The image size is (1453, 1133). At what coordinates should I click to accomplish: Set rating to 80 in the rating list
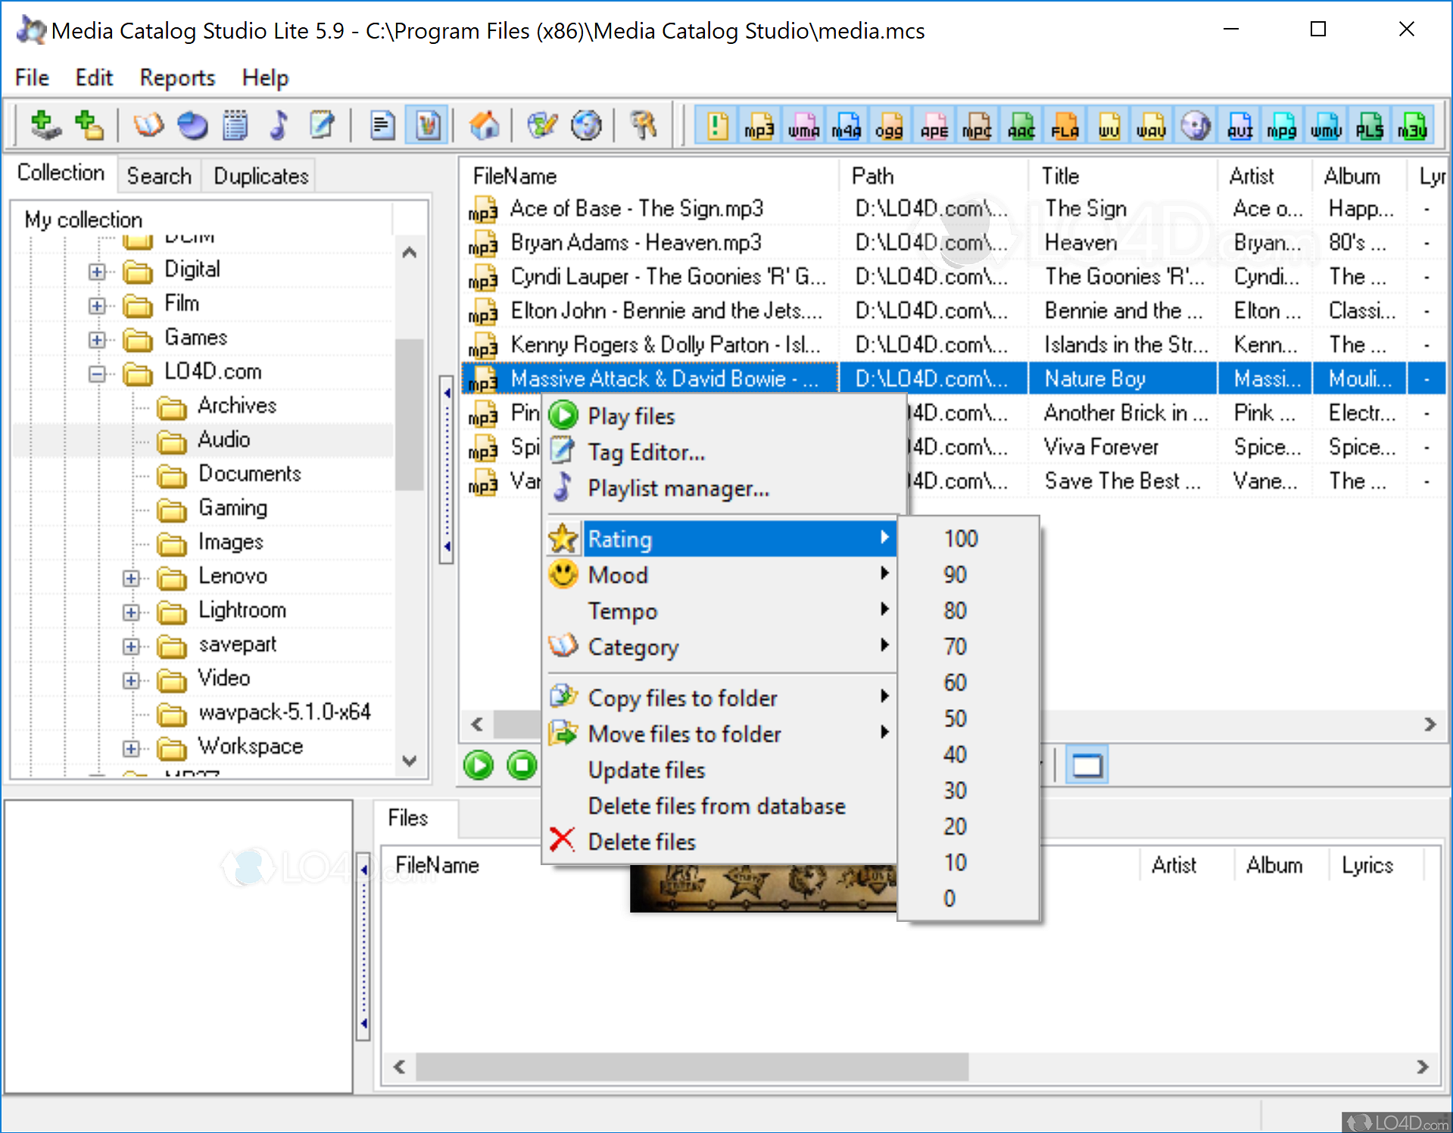tap(955, 610)
